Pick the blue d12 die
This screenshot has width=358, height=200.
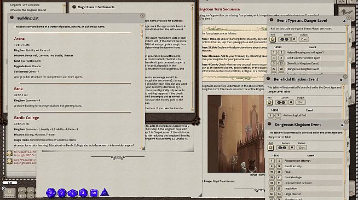click(x=62, y=193)
